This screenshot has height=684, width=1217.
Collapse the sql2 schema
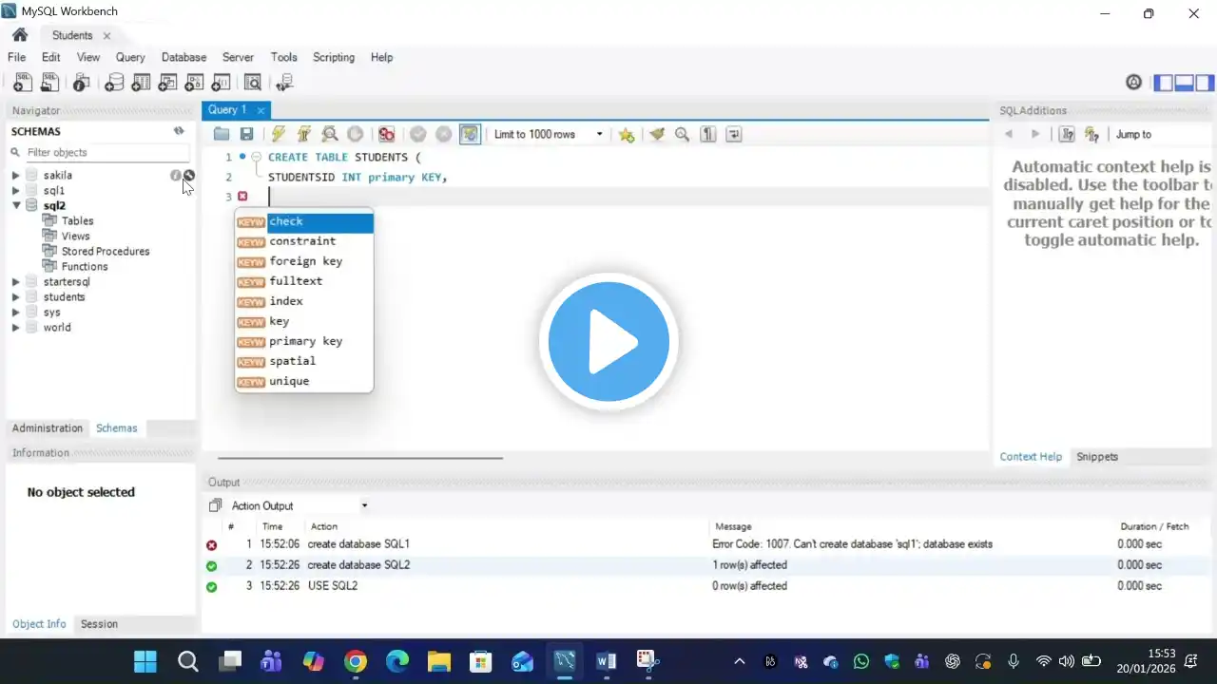click(x=15, y=206)
